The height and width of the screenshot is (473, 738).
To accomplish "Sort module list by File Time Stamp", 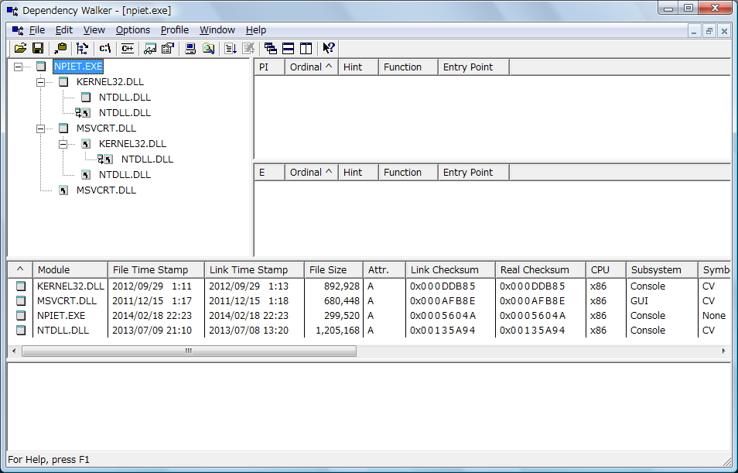I will pos(156,270).
